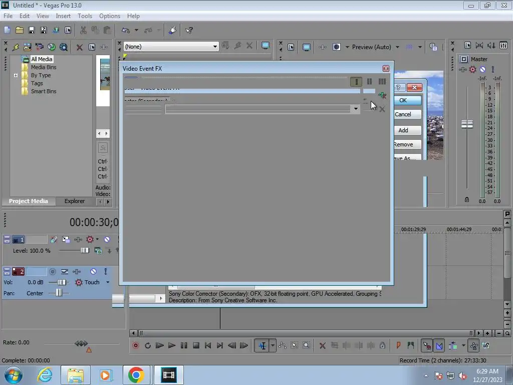This screenshot has width=513, height=385.
Task: Click Cancel in the plug-in chooser dialog
Action: point(408,114)
